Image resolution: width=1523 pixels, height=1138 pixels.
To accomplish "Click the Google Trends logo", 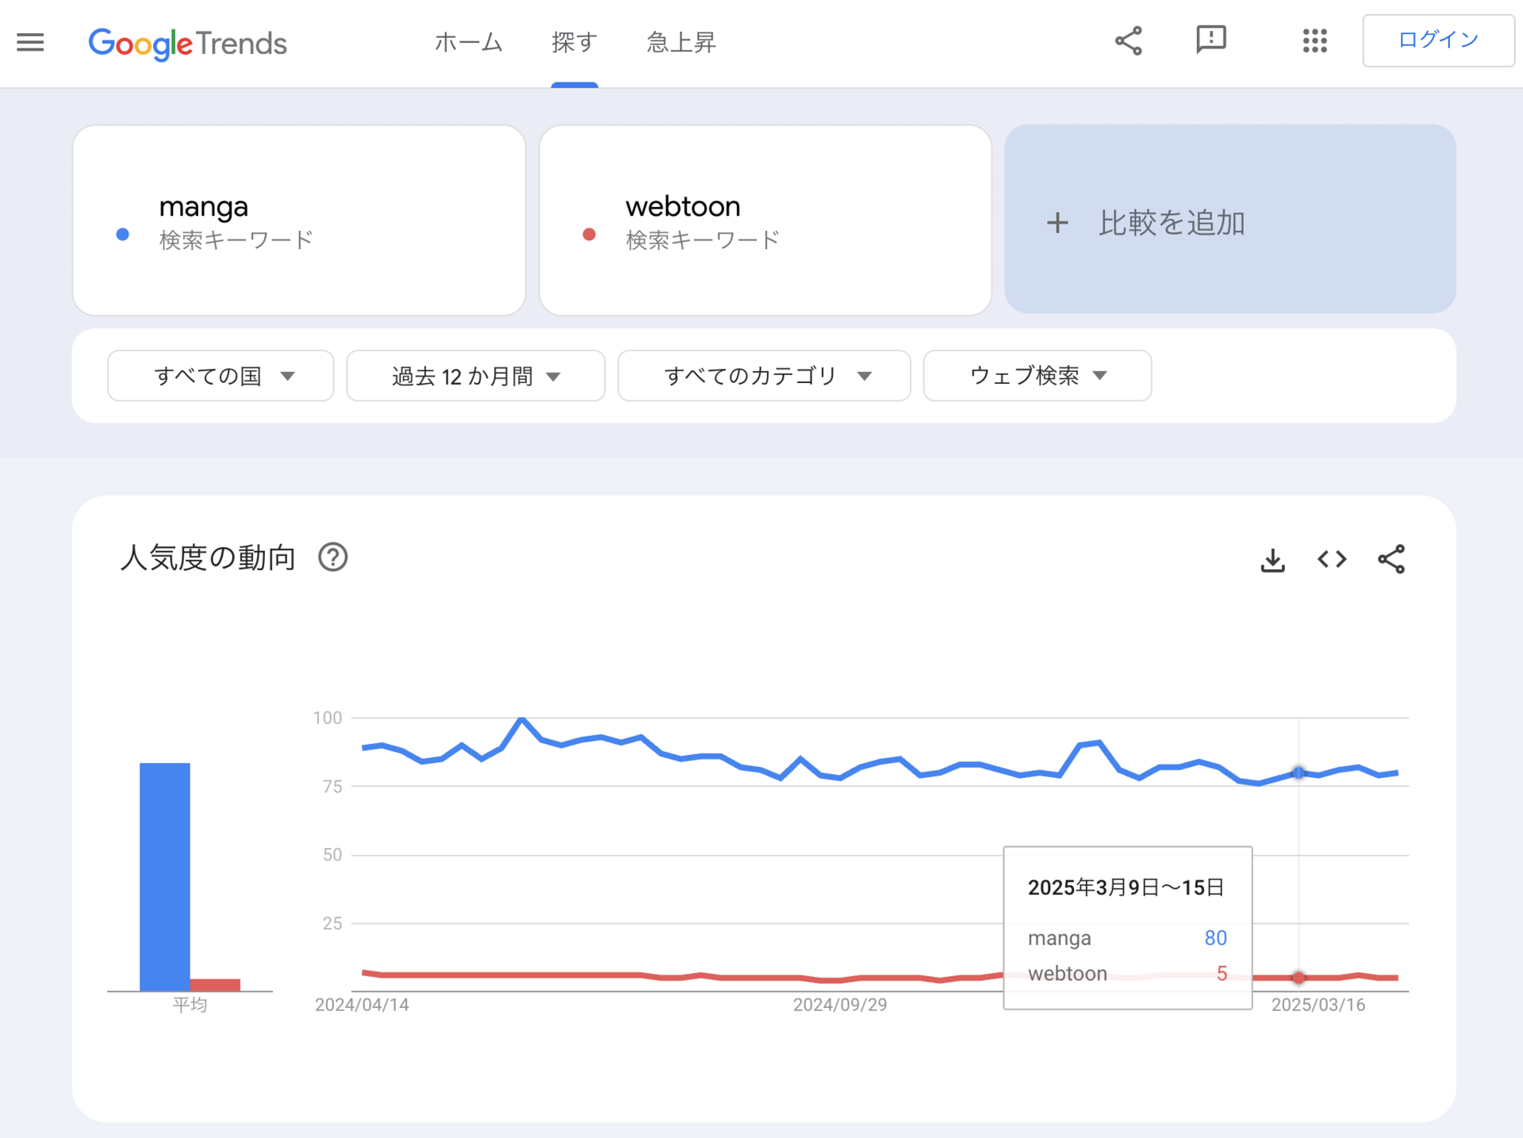I will (x=187, y=43).
